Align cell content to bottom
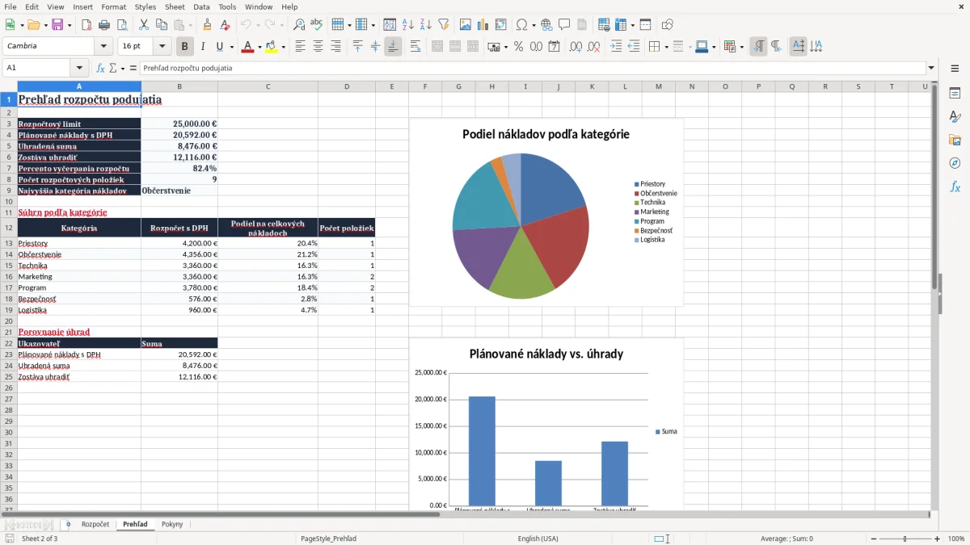This screenshot has width=970, height=545. point(393,47)
